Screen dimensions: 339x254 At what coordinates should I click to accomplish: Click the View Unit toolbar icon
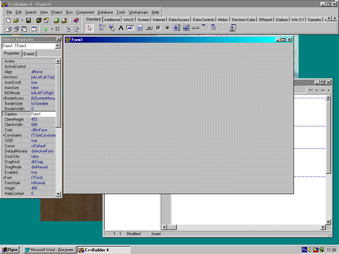pos(8,29)
